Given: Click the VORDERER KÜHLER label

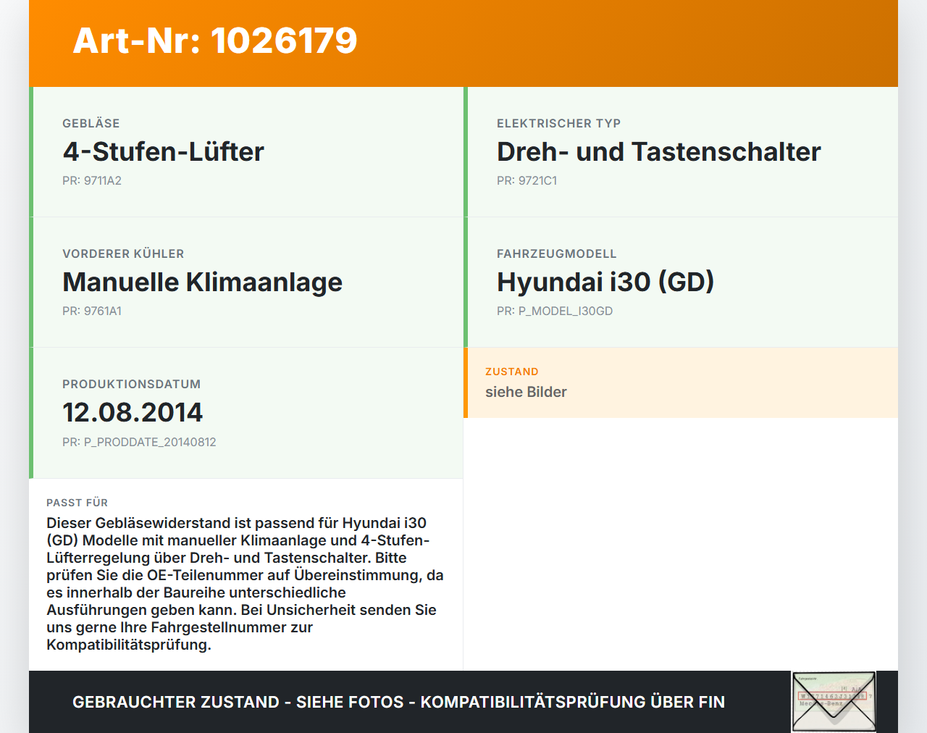Looking at the screenshot, I should pos(123,254).
